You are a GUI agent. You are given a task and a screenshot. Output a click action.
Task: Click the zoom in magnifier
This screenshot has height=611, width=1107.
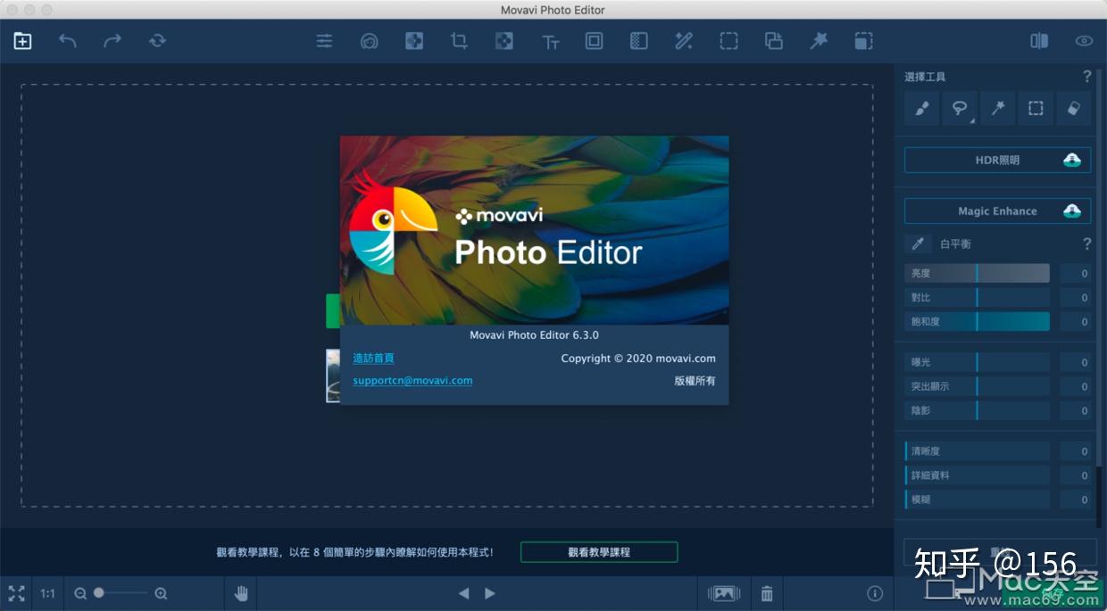(x=161, y=593)
